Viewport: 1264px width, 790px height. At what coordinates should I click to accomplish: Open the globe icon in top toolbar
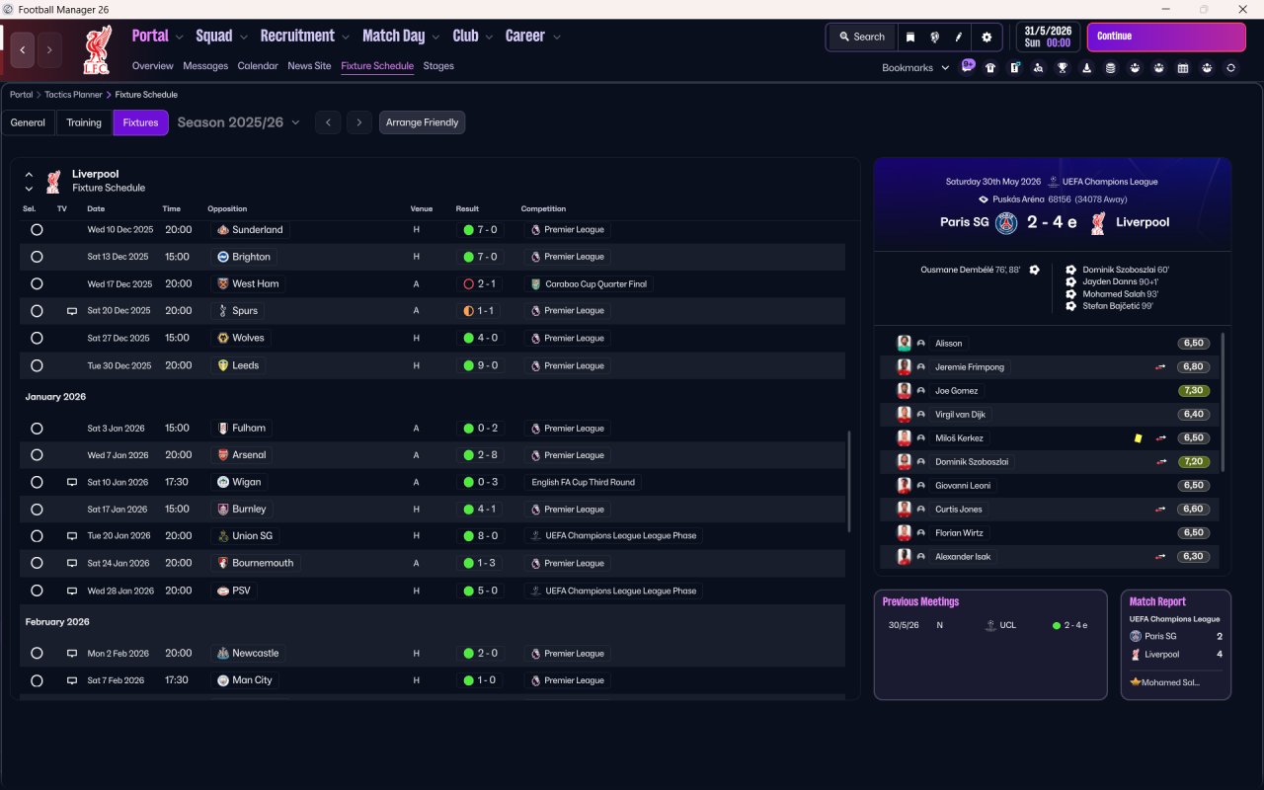point(934,37)
